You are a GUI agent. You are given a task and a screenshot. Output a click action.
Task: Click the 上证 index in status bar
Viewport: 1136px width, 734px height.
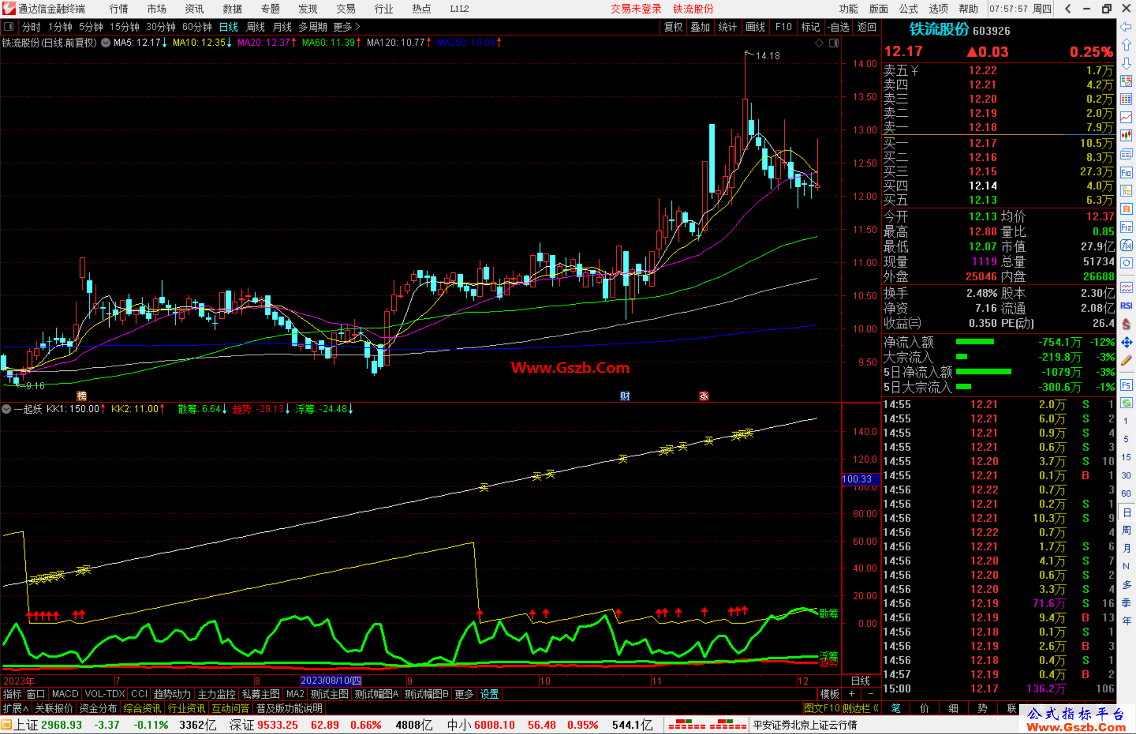[26, 725]
